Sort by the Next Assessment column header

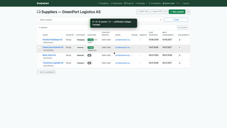(168, 34)
